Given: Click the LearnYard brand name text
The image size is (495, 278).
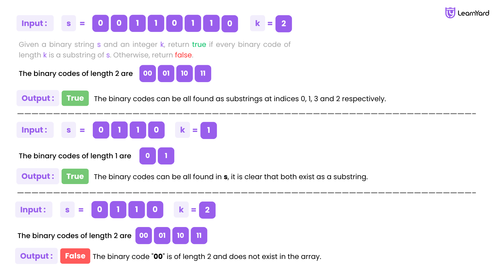Looking at the screenshot, I should (473, 13).
